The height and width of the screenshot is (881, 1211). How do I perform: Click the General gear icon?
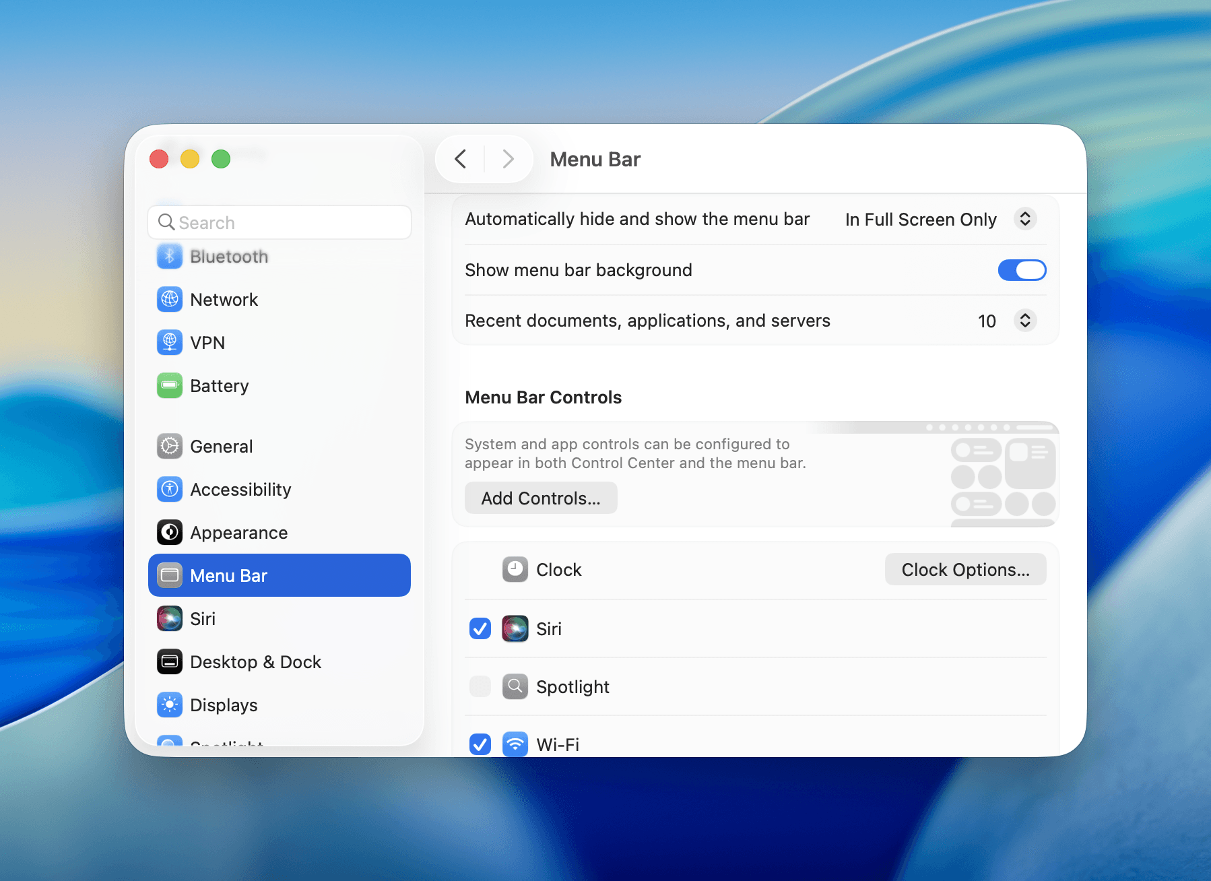(x=170, y=447)
